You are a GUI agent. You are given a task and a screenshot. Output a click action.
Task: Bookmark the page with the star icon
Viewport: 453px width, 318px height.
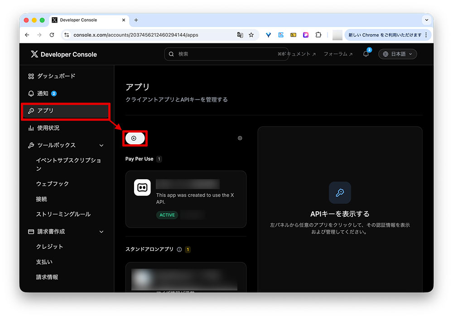pyautogui.click(x=252, y=35)
